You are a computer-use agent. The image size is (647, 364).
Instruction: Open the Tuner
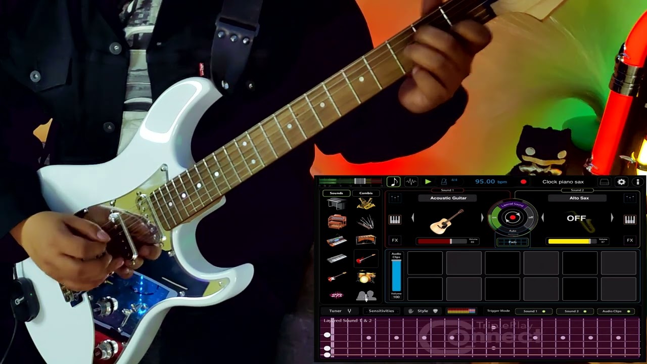pos(340,311)
